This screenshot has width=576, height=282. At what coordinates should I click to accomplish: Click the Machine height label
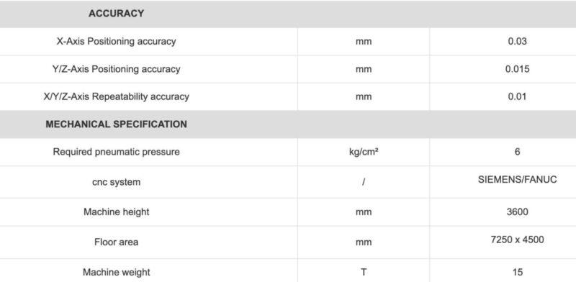pos(116,212)
